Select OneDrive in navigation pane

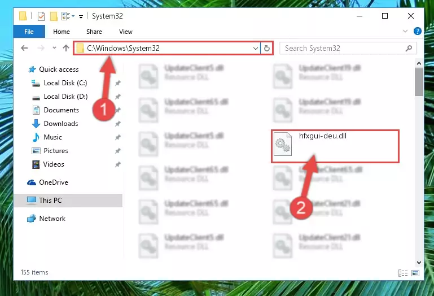(54, 182)
